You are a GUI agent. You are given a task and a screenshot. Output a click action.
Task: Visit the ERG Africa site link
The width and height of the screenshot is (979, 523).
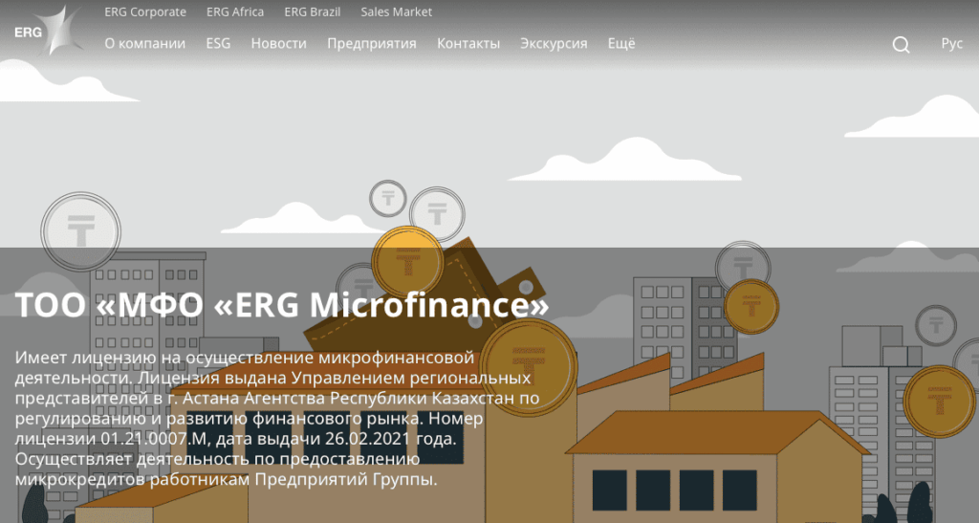coord(235,12)
